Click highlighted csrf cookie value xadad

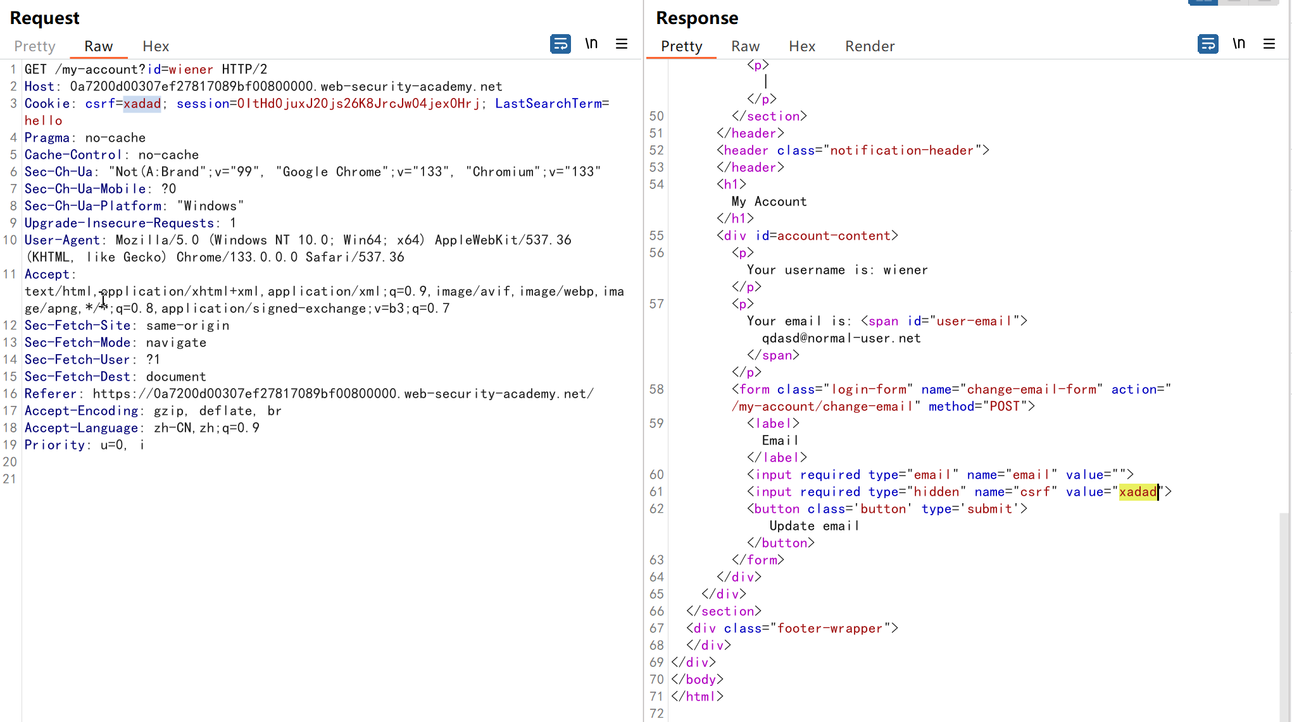pyautogui.click(x=142, y=104)
